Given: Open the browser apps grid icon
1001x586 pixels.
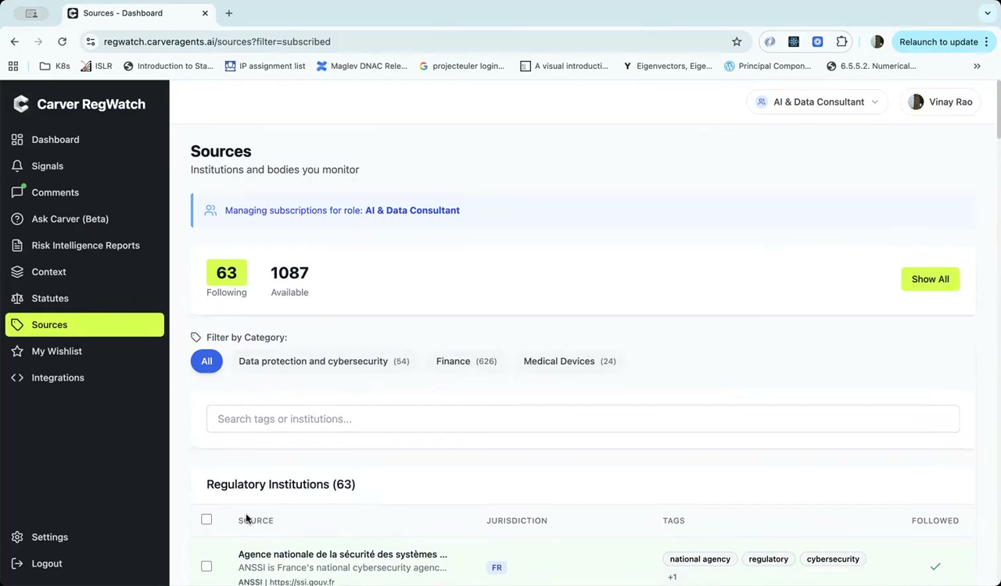Looking at the screenshot, I should [x=13, y=66].
